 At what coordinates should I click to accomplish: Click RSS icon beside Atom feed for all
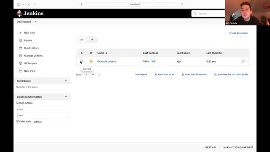point(156,74)
